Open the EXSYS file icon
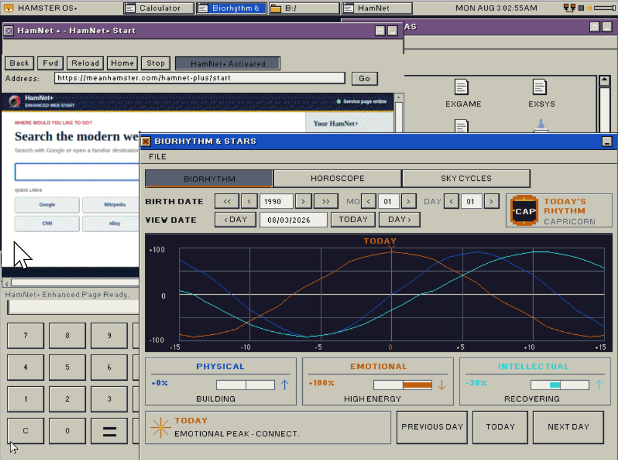618x460 pixels. coord(539,87)
